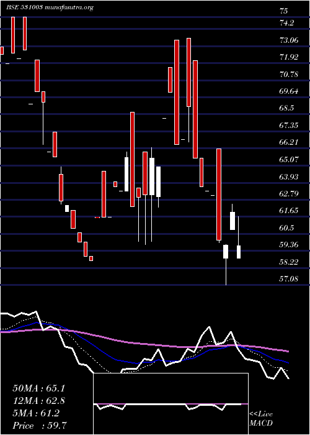Click the 65.07 price axis label

(290, 160)
